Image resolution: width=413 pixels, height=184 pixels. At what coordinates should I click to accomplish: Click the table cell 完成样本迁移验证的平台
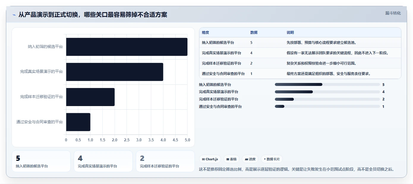(221, 63)
